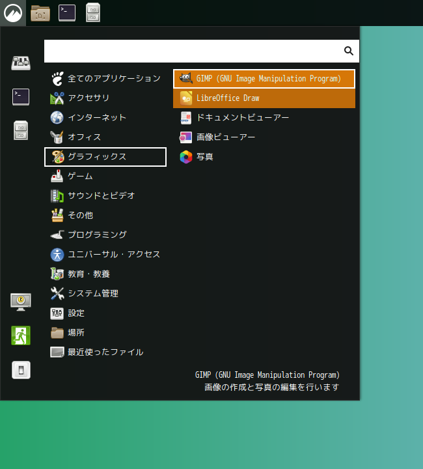Image resolution: width=423 pixels, height=469 pixels.
Task: Select the グラフィックス category
Action: click(x=105, y=157)
